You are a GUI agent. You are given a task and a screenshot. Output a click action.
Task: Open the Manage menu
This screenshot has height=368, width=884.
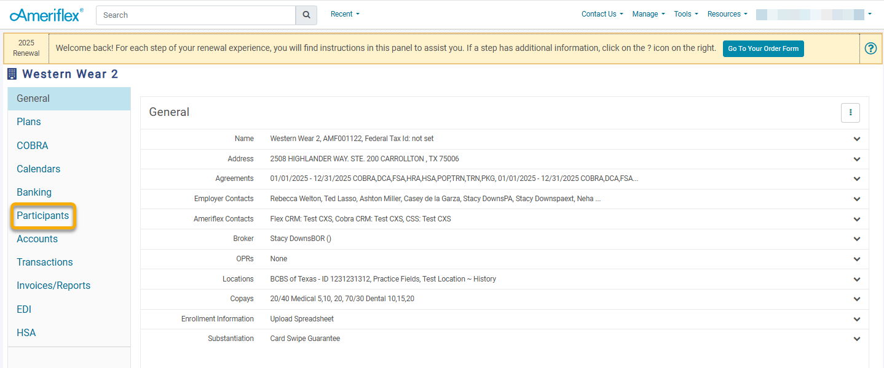[x=648, y=14]
